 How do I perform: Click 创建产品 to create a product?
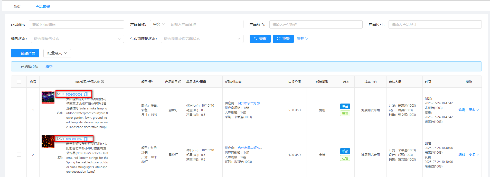[25, 53]
